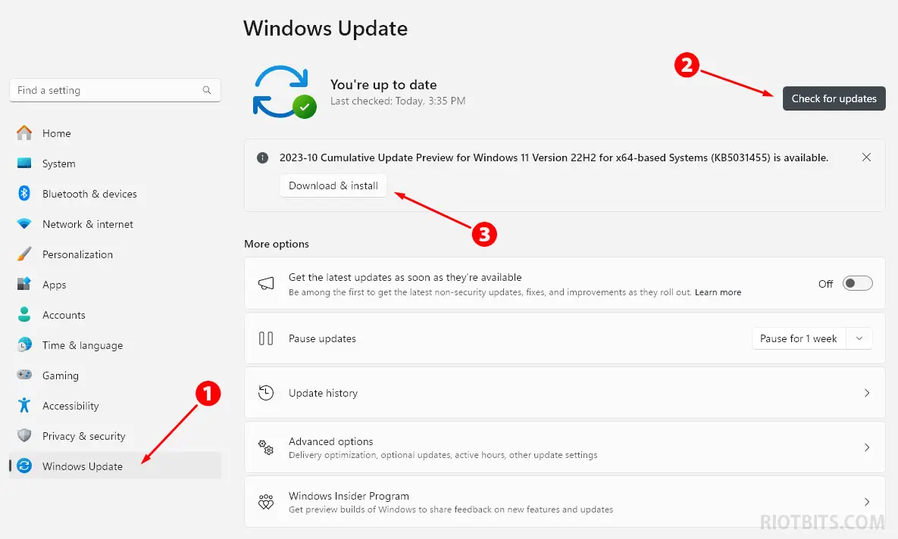
Task: Click the "Get preview builds of Windows" description
Action: pos(451,509)
